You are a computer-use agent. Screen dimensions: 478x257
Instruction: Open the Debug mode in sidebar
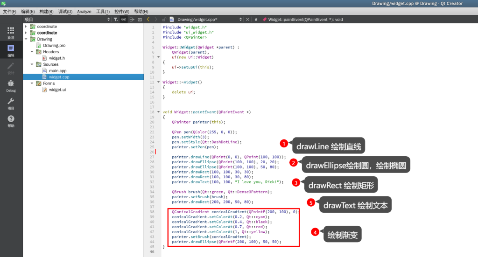pyautogui.click(x=11, y=85)
